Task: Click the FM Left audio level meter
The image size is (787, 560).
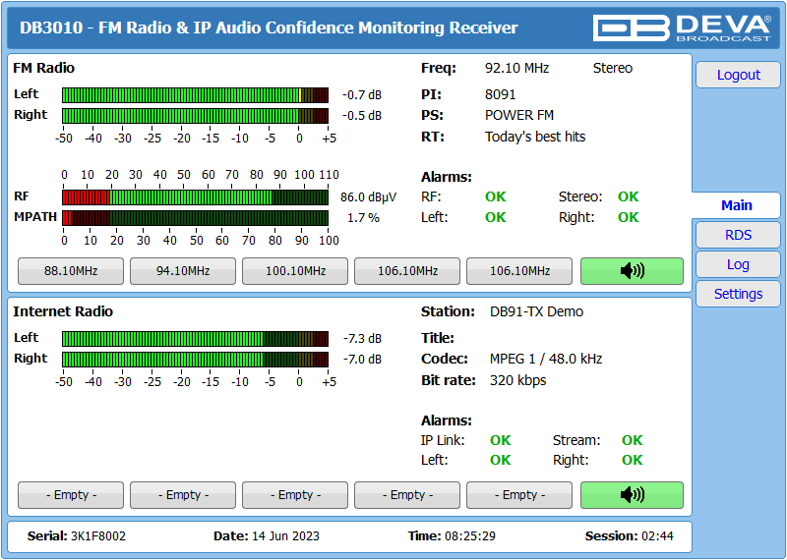Action: [195, 95]
